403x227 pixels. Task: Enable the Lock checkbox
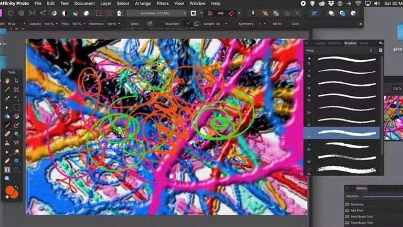pyautogui.click(x=288, y=24)
